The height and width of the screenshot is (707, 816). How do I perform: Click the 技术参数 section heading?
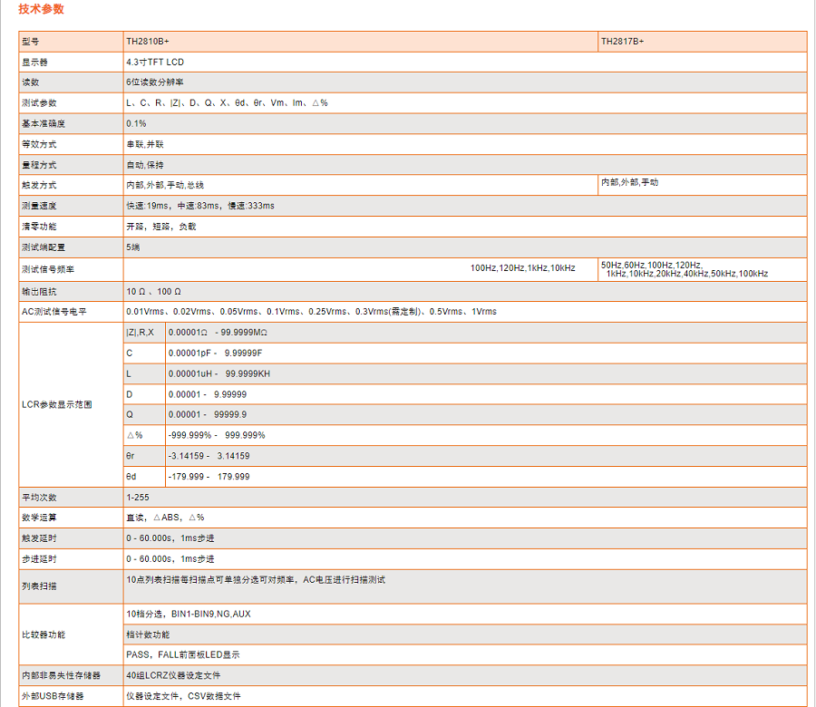point(41,10)
